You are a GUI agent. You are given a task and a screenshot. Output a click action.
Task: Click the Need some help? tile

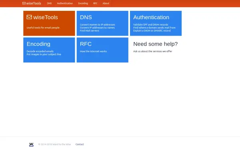156,50
